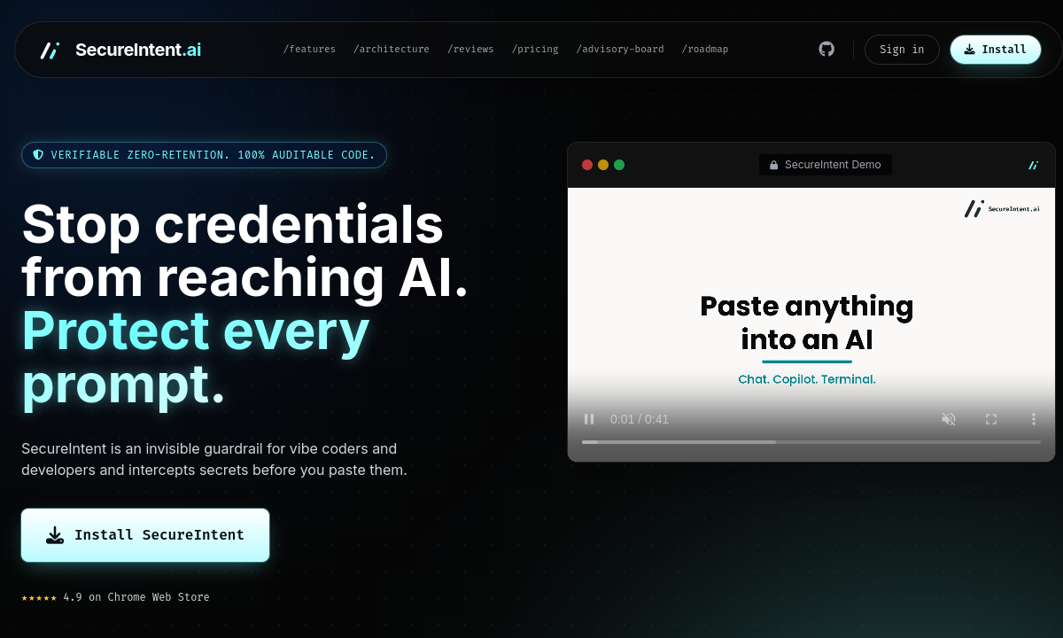
Task: Click the Install button in navbar
Action: click(996, 50)
